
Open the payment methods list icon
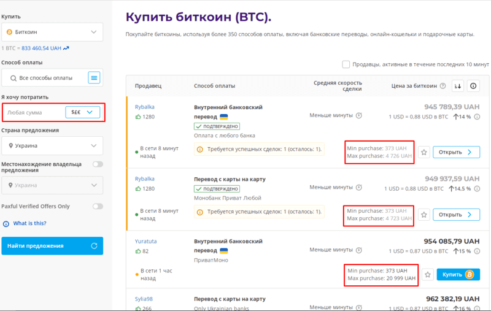(94, 78)
